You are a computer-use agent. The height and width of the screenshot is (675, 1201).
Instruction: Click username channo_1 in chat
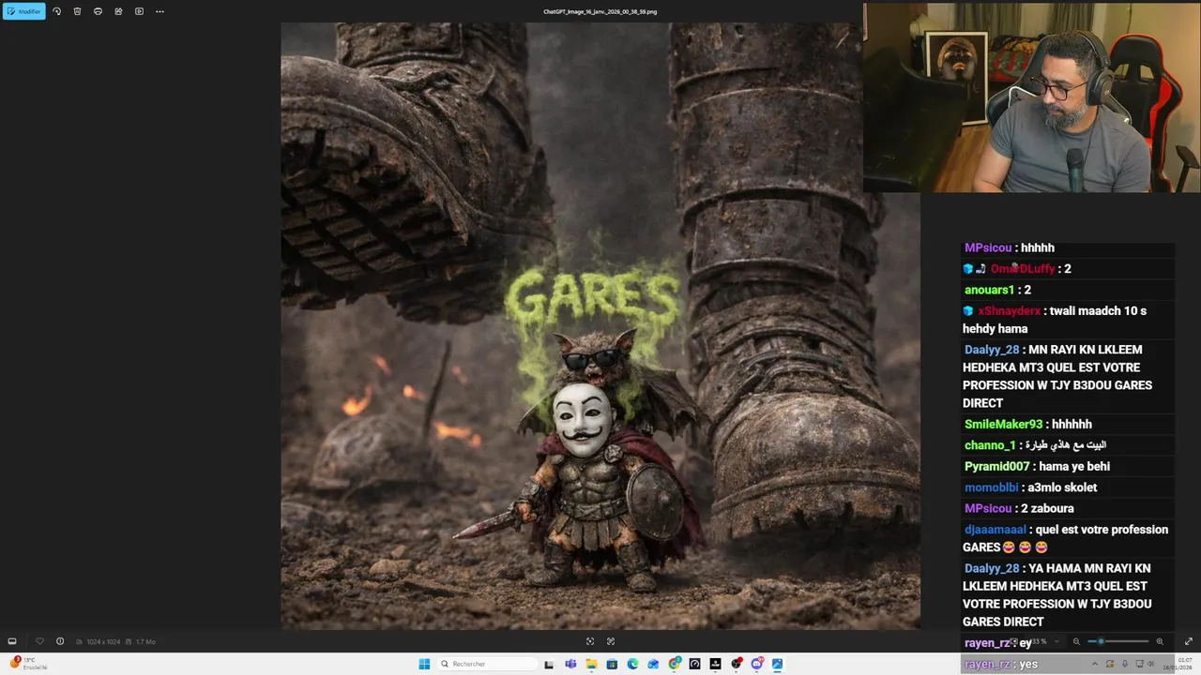[x=990, y=445]
